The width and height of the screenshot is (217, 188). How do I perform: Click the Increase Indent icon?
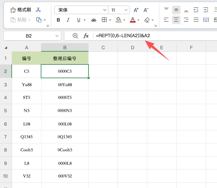[x=206, y=10]
